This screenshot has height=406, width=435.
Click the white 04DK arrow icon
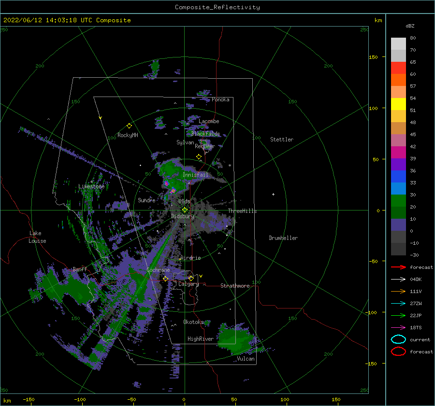point(398,279)
